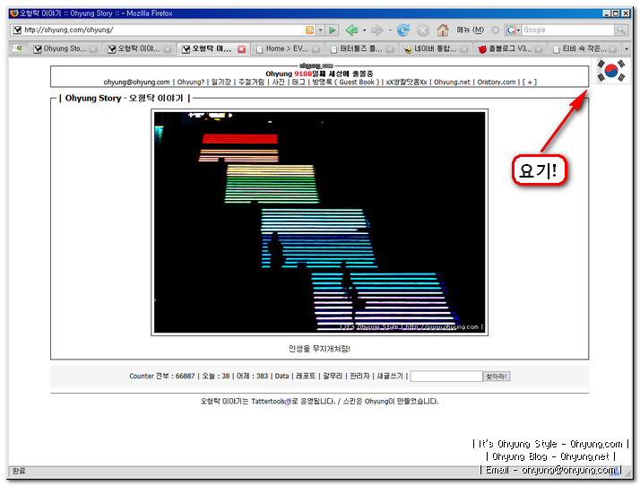
Task: Switch to the 'Home > EV...' tab
Action: (287, 48)
